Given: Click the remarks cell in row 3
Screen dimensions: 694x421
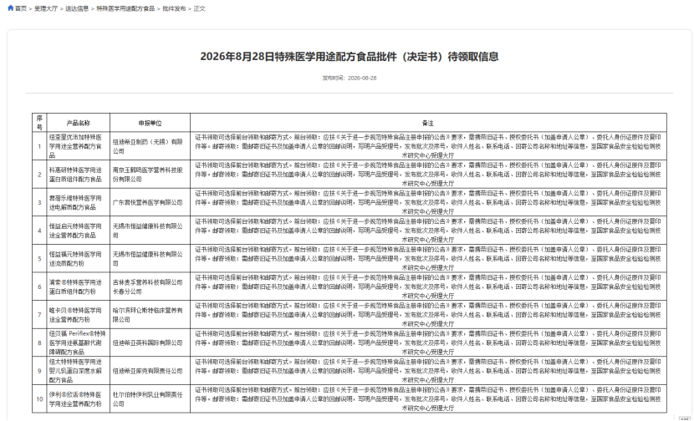Looking at the screenshot, I should [x=428, y=202].
